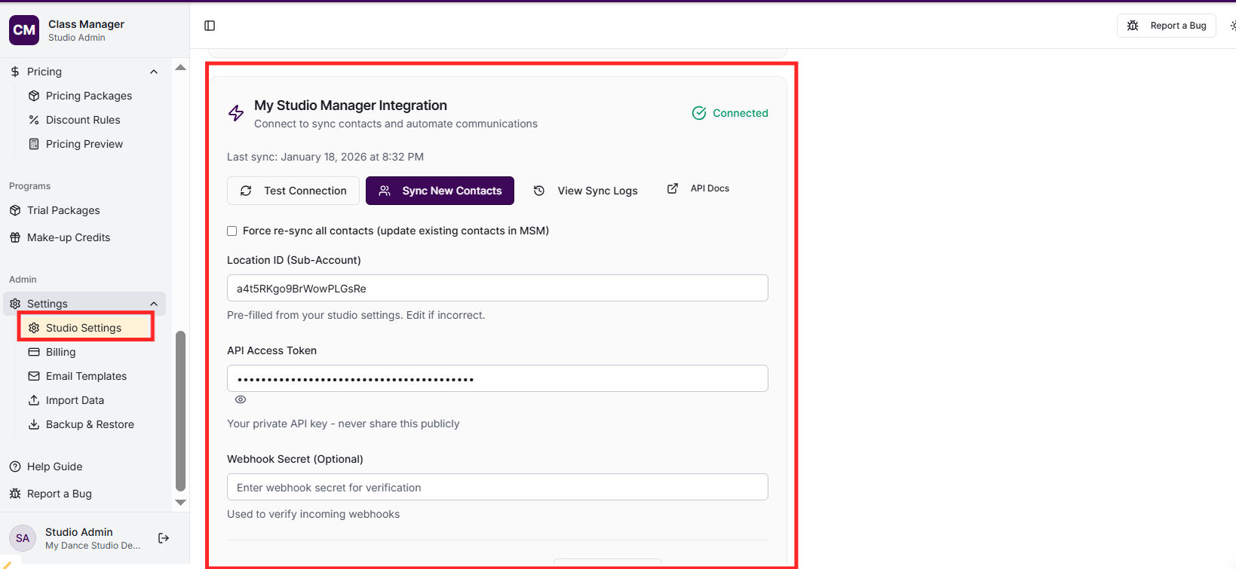Click the SA user avatar

23,538
